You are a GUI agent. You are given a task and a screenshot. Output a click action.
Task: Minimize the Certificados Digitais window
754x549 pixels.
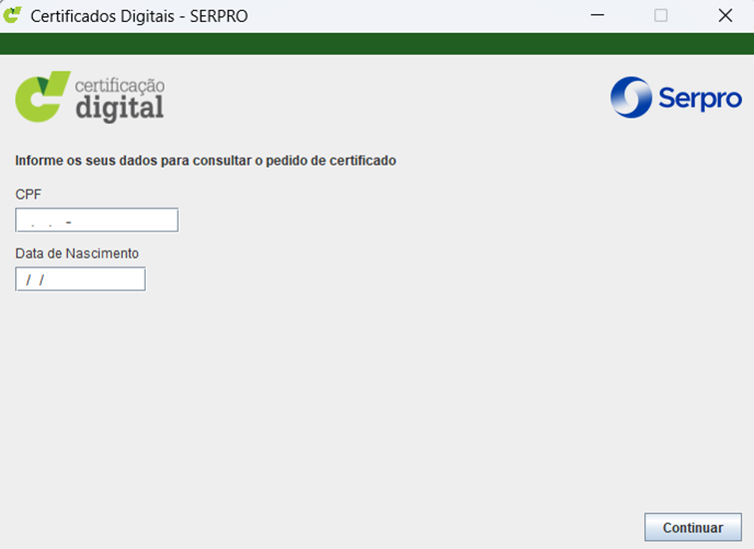click(598, 15)
